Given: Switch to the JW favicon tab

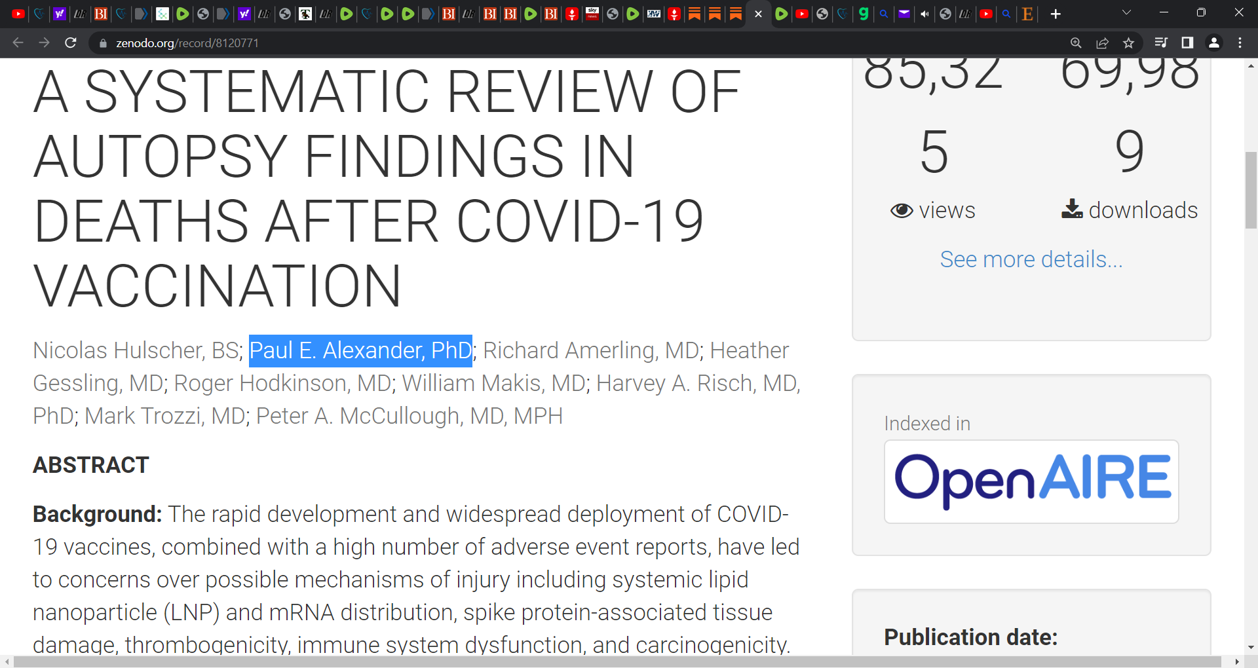Looking at the screenshot, I should click(x=654, y=14).
